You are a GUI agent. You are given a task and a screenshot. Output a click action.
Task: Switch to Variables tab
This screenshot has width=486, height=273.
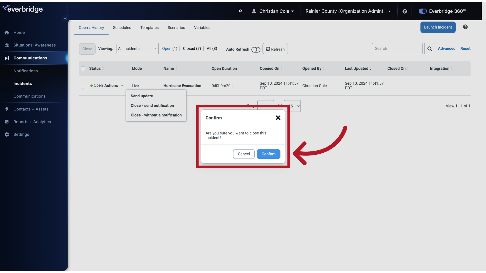coord(202,28)
